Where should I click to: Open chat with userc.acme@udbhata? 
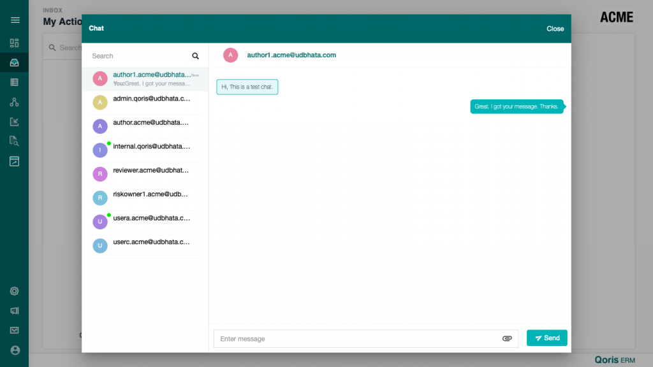pyautogui.click(x=145, y=245)
